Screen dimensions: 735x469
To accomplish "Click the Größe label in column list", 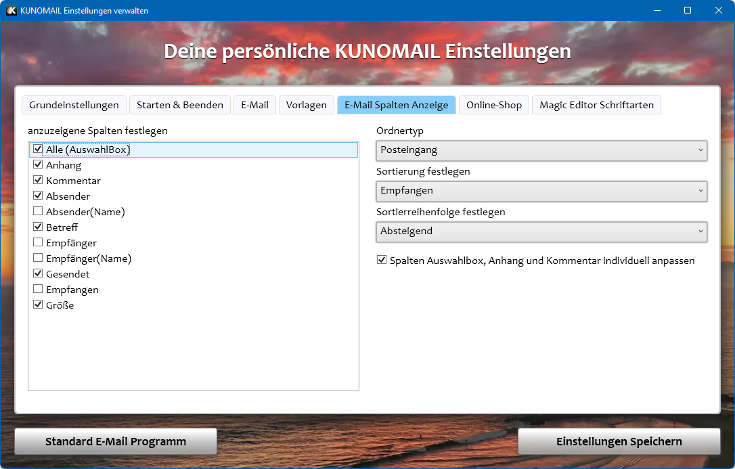I will click(60, 305).
